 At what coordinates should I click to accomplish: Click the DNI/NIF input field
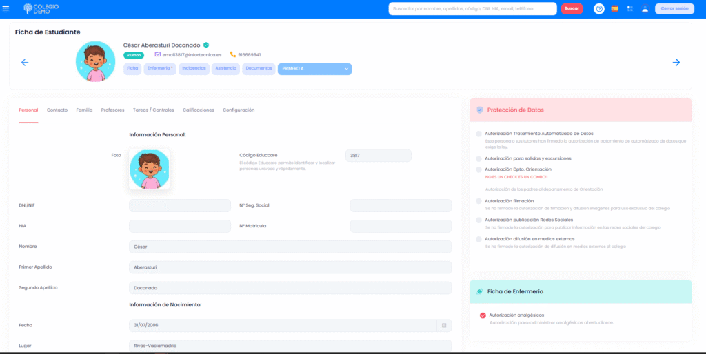[180, 206]
